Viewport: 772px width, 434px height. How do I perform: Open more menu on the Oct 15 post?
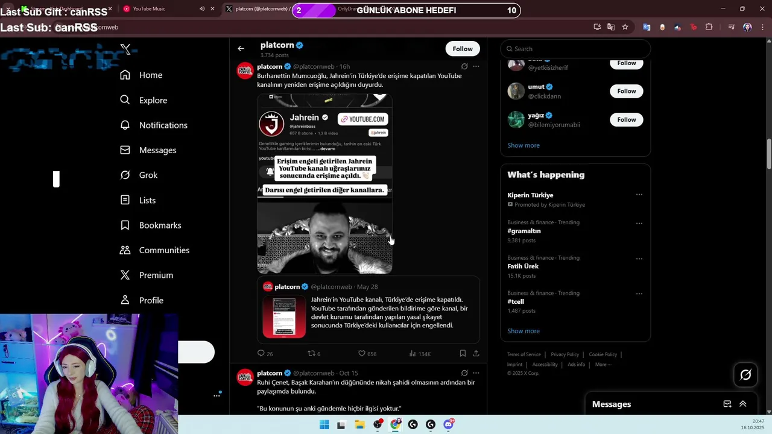coord(476,373)
